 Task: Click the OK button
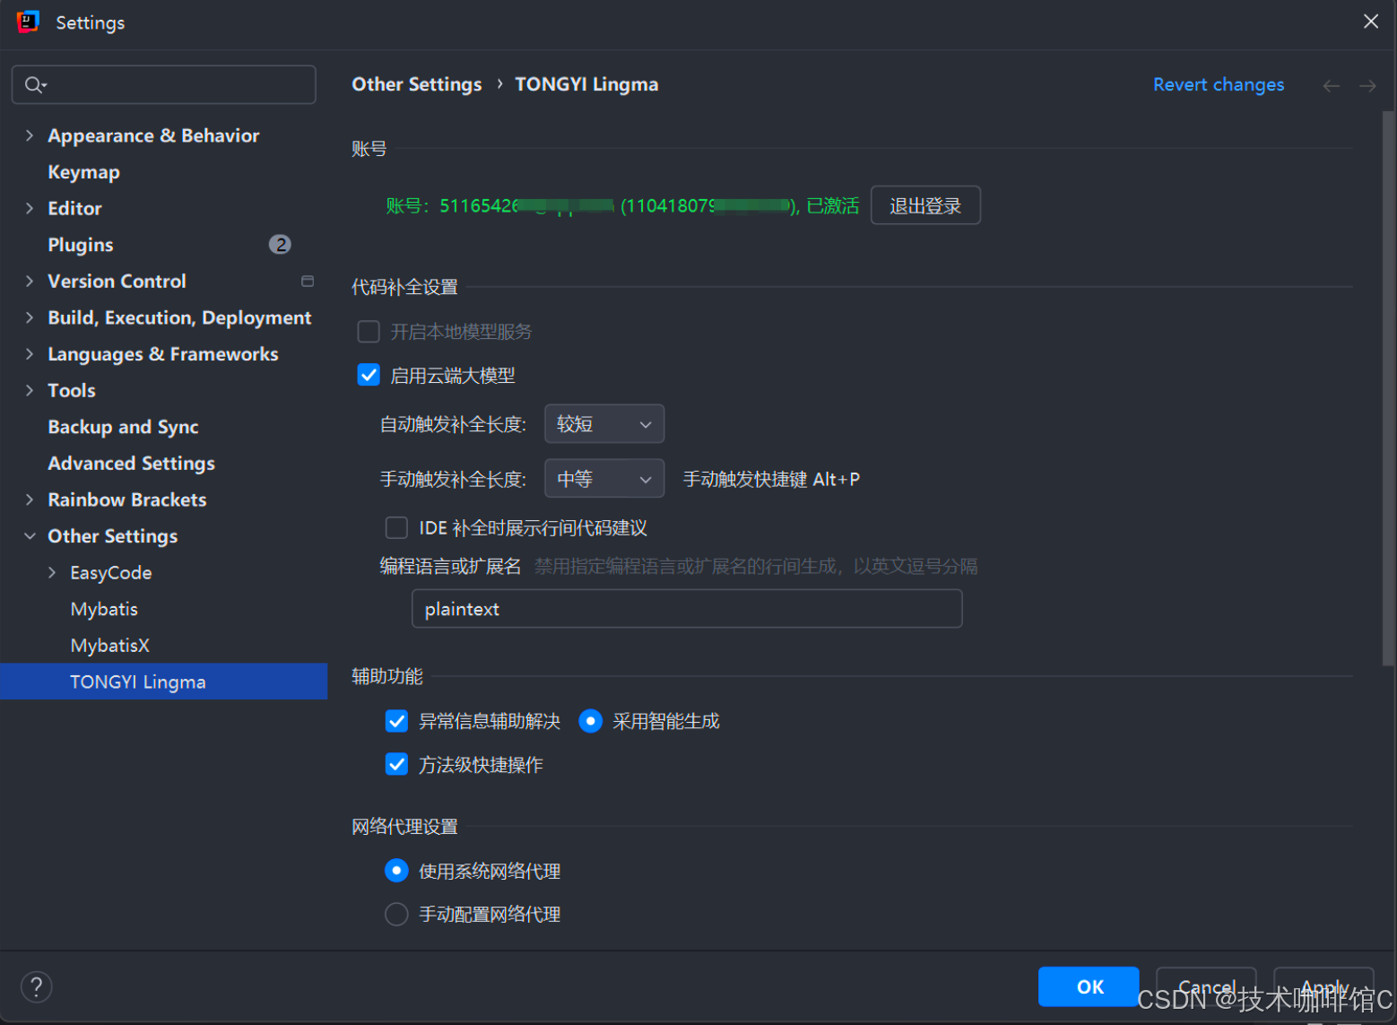click(x=1089, y=986)
